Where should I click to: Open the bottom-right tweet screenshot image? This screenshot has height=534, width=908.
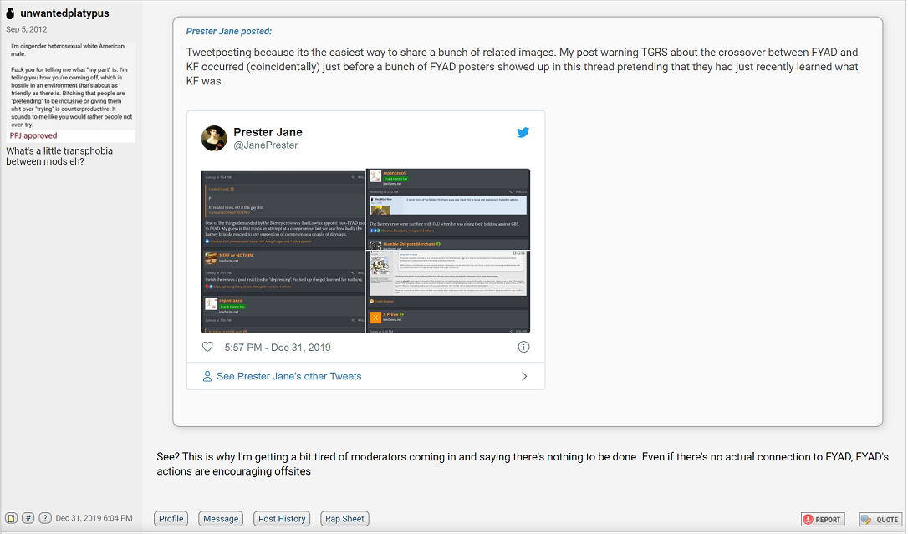tap(448, 292)
